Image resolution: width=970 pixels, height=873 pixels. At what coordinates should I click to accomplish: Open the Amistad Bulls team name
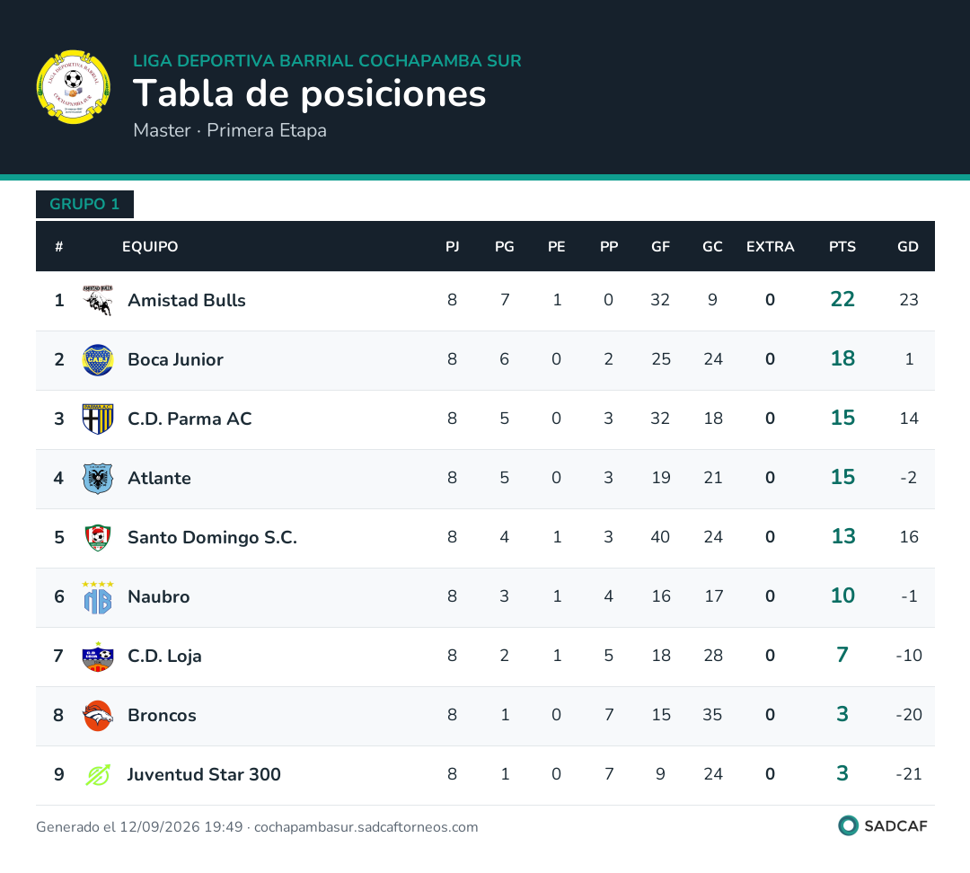(186, 300)
